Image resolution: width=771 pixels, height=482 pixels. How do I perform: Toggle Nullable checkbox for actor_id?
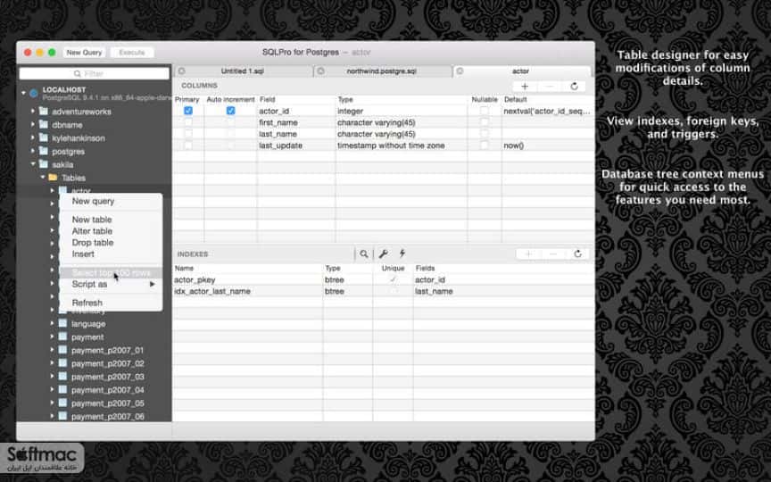[485, 111]
